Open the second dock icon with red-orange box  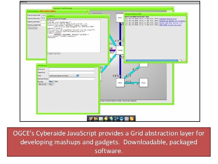(x=96, y=119)
